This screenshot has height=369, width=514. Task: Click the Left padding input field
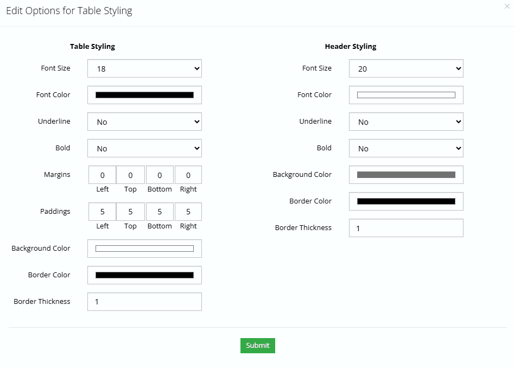coord(102,212)
